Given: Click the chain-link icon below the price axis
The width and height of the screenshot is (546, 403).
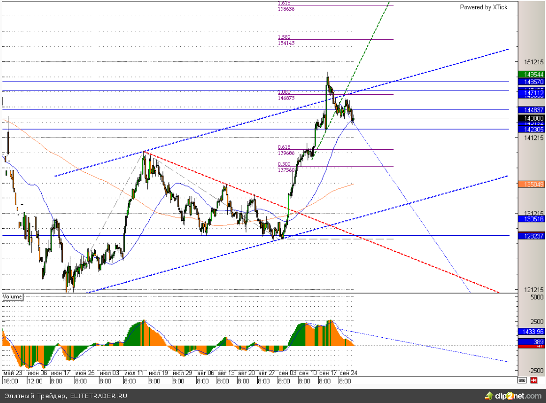Looking at the screenshot, I should [x=522, y=380].
